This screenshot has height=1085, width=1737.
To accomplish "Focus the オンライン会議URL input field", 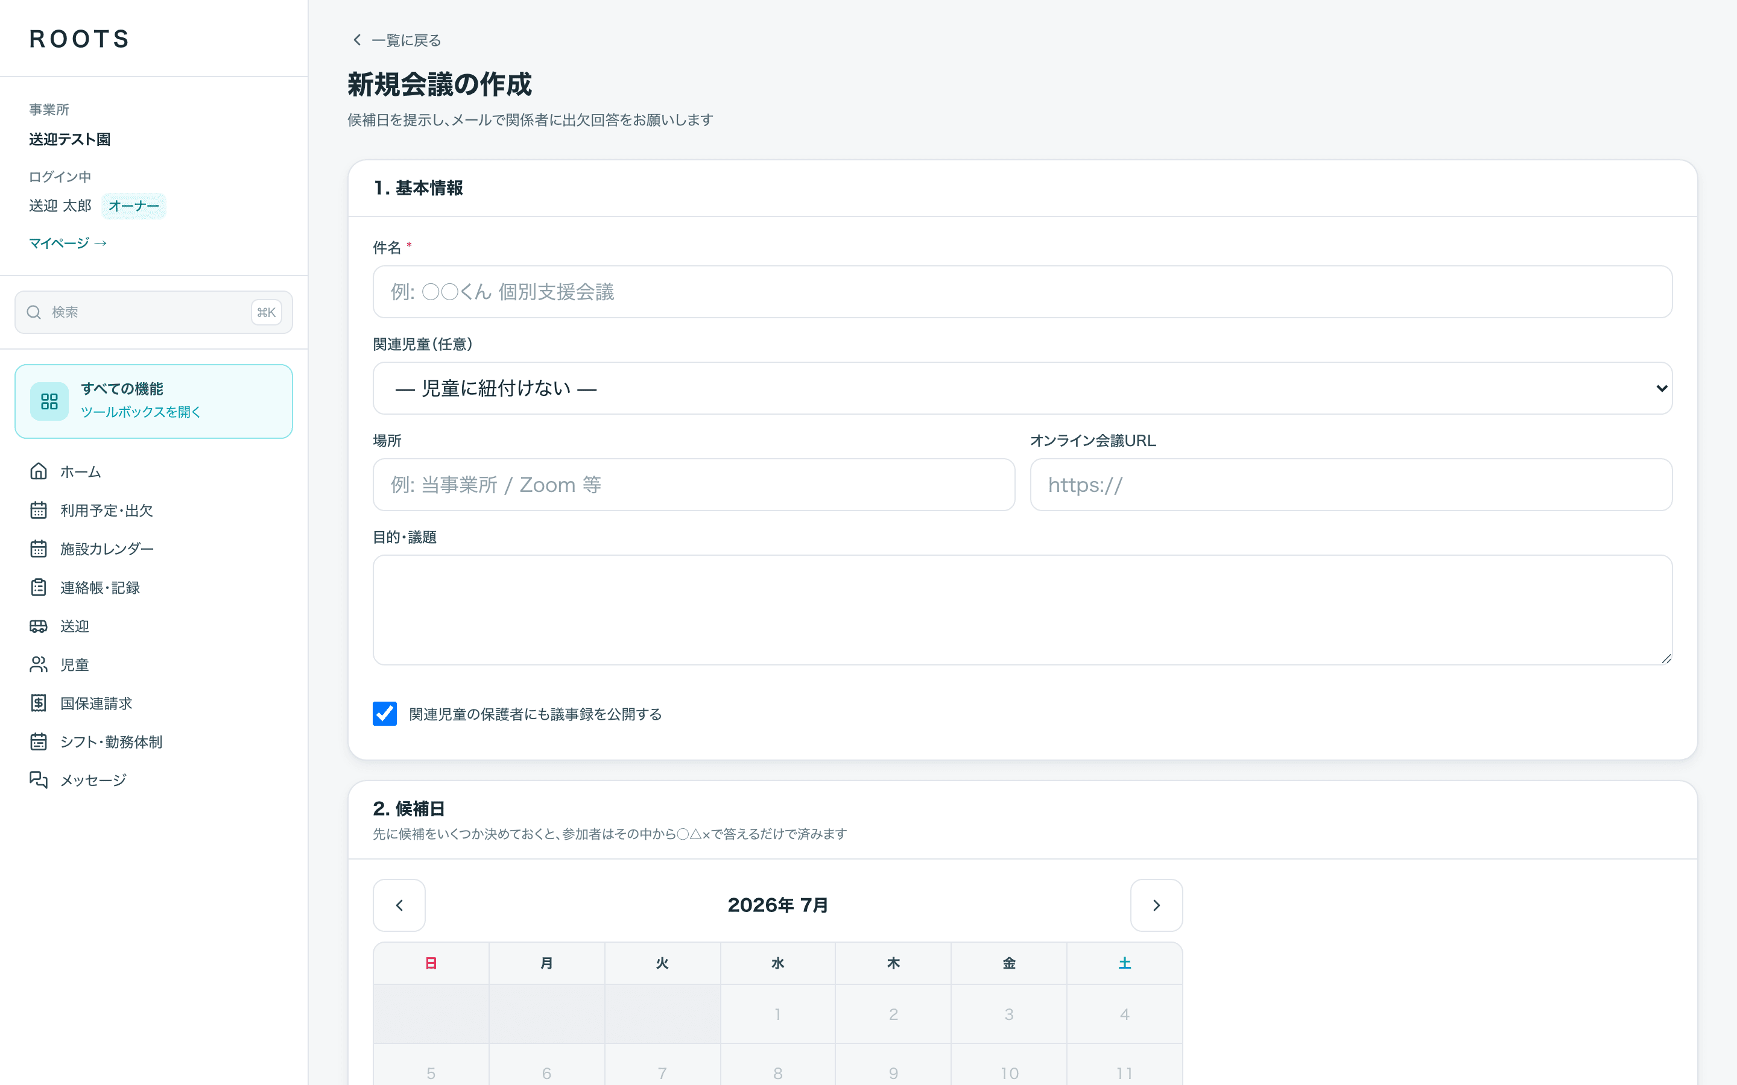I will coord(1351,485).
